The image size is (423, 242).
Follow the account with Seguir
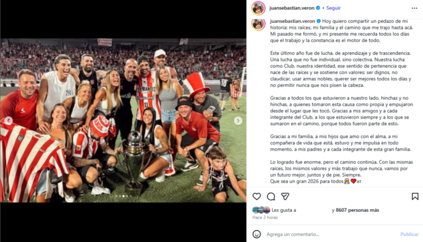(x=333, y=8)
